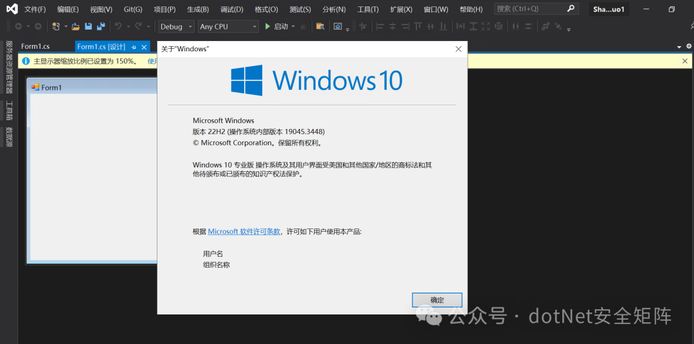Open the 视图(V) menu
The width and height of the screenshot is (694, 344).
[x=101, y=9]
